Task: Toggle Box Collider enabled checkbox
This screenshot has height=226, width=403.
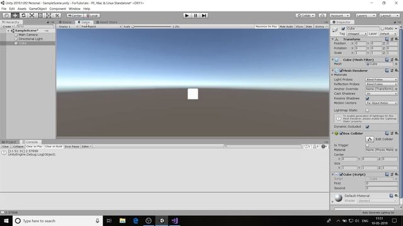Action: (x=341, y=134)
